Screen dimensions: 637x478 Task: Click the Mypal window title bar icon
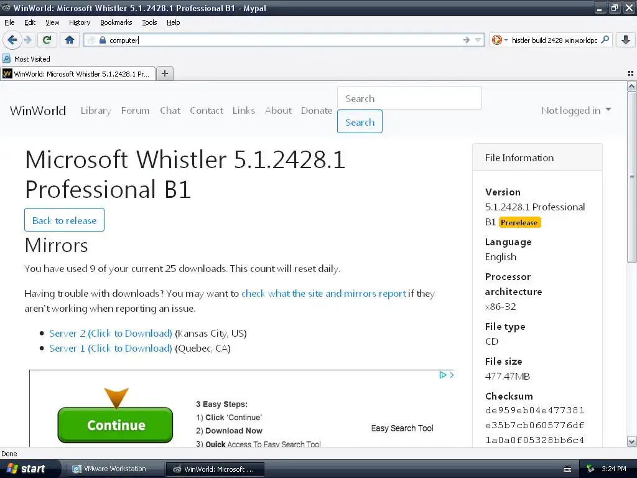click(6, 7)
